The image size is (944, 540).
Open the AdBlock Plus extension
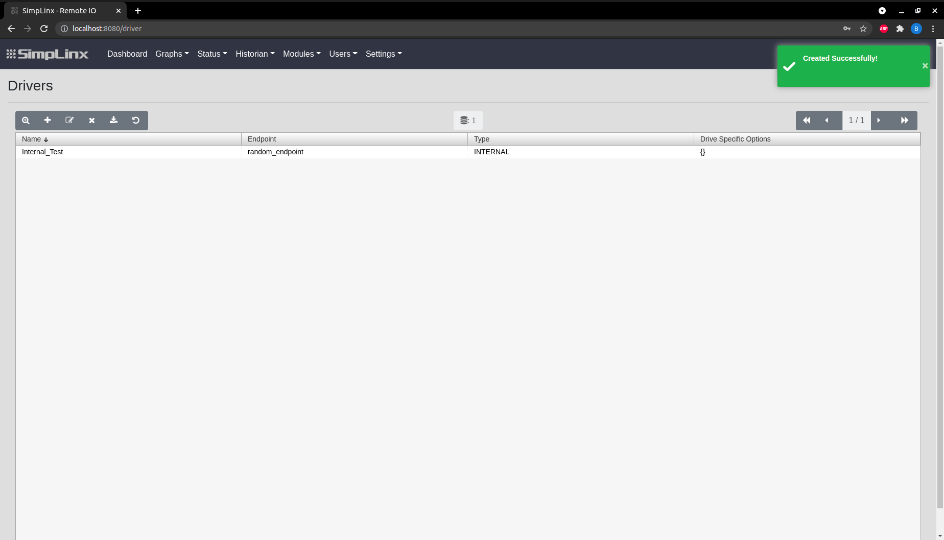[x=884, y=29]
